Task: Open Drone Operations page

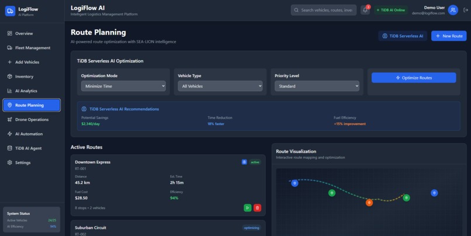Action: (x=32, y=120)
